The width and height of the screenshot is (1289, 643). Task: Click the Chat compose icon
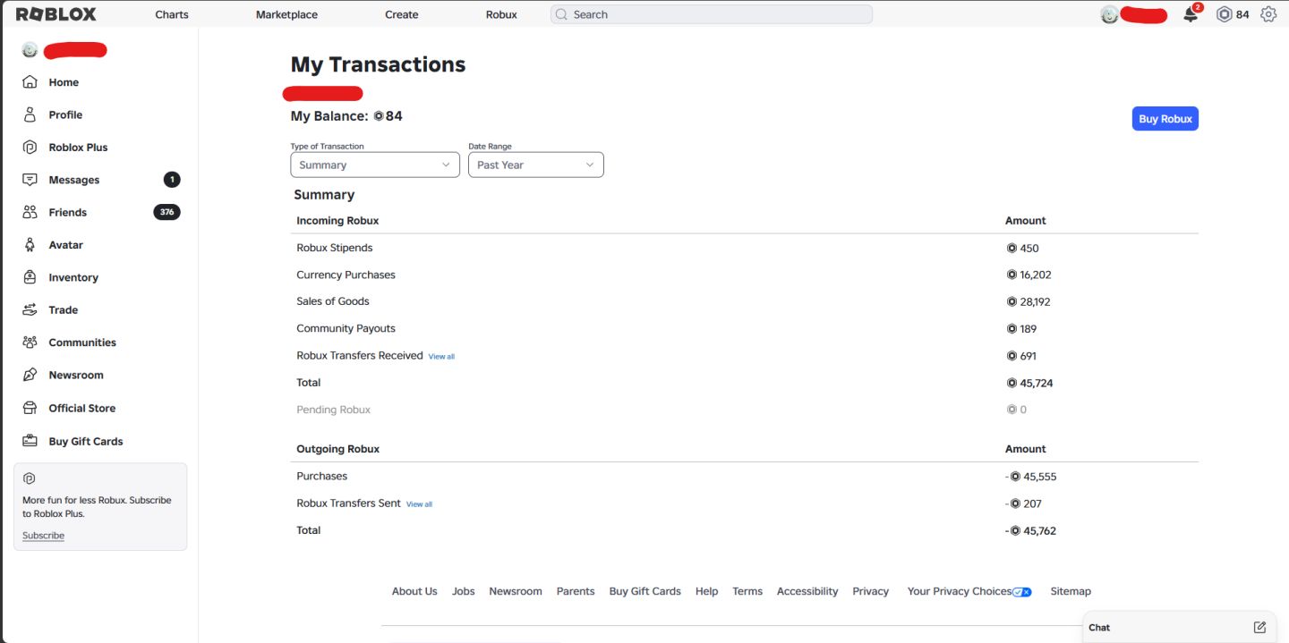pyautogui.click(x=1259, y=627)
